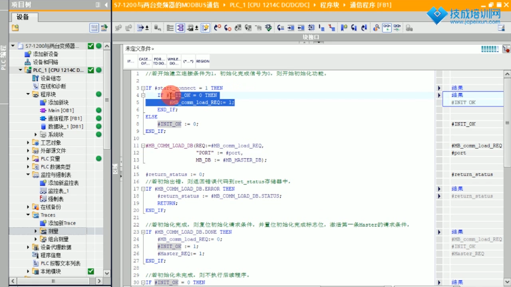
Task: Toggle the overview view button in project tree toolbar
Action: coord(94,28)
